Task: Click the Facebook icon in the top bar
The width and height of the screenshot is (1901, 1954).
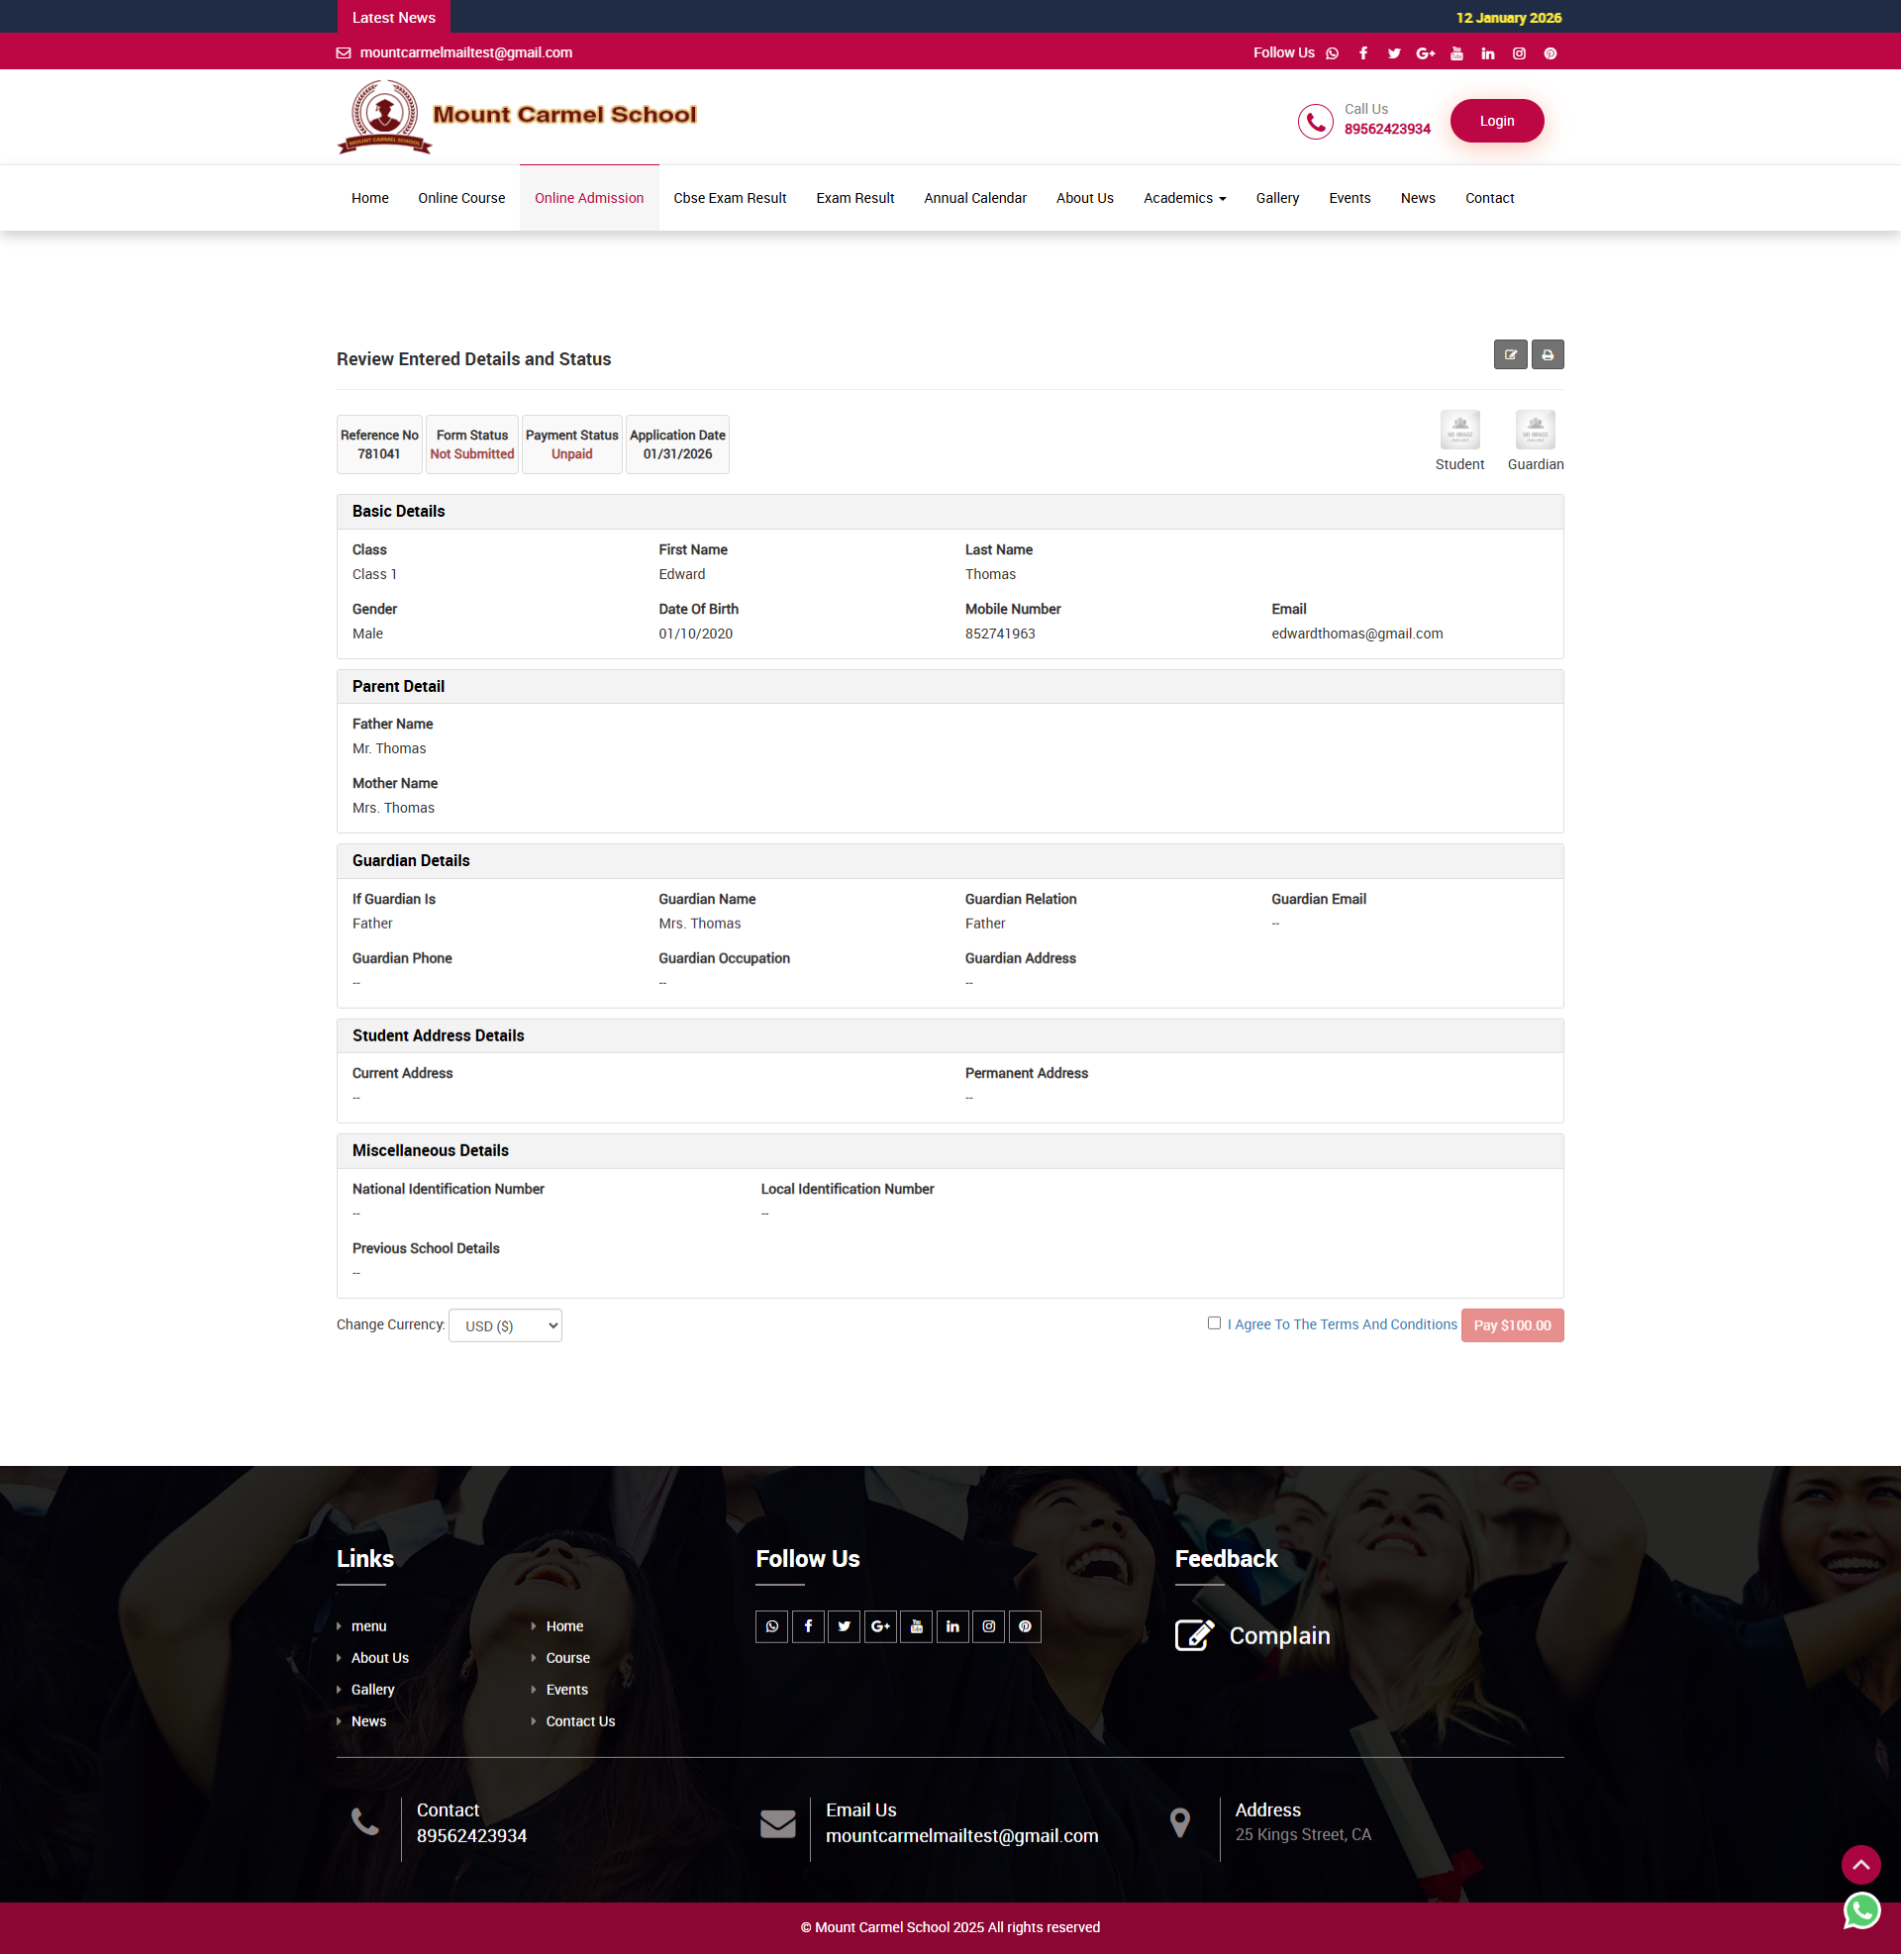Action: tap(1362, 52)
